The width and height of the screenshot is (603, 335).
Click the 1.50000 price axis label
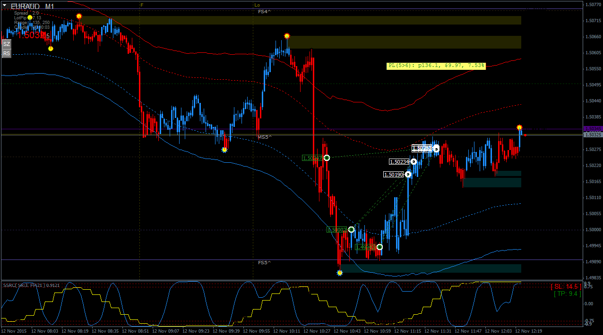pyautogui.click(x=593, y=230)
